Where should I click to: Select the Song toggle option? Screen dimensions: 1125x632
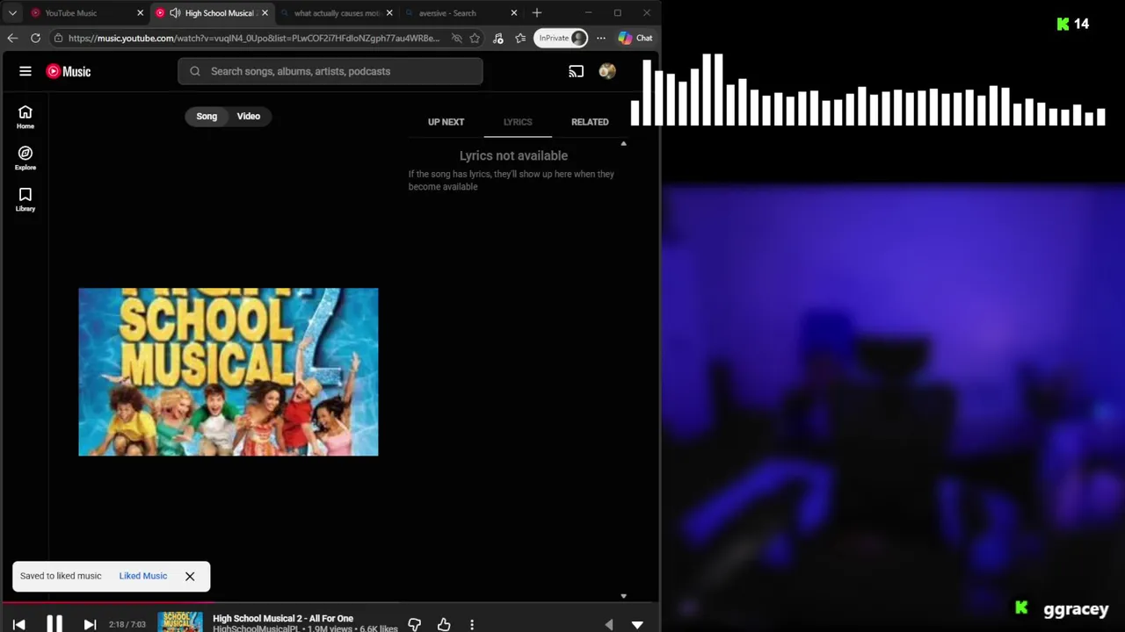click(207, 116)
